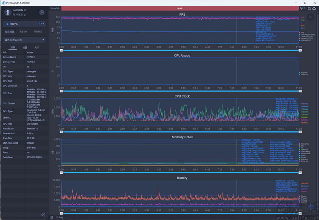Click the location pin icon in top bar
This screenshot has width=319, height=220.
pyautogui.click(x=301, y=8)
